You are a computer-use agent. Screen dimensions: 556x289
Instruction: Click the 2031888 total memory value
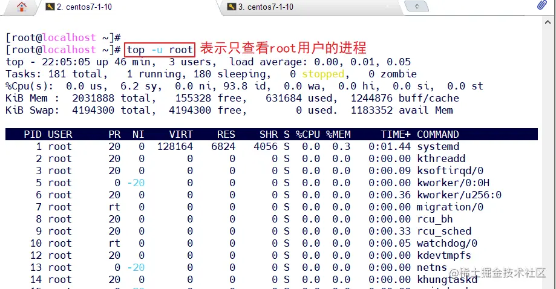tap(93, 98)
